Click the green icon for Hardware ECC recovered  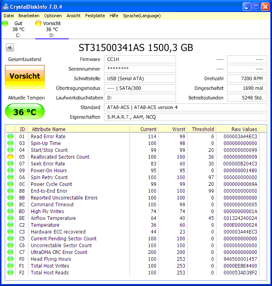point(10,232)
